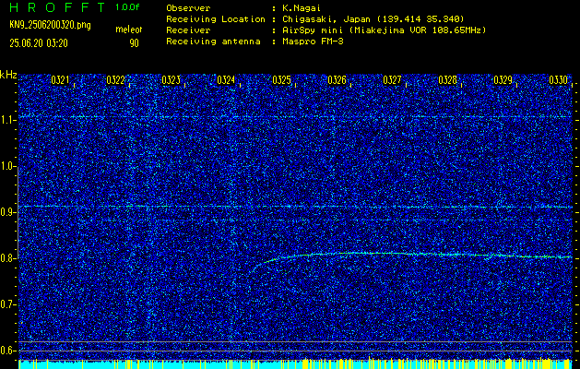The height and width of the screenshot is (369, 580).
Task: Click the Chigasaki, Japan coordinates text
Action: click(373, 19)
